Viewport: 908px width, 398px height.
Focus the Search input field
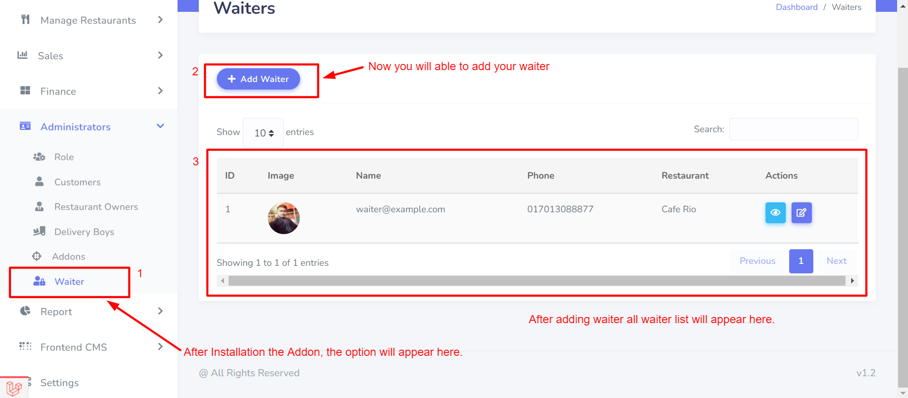[x=794, y=129]
